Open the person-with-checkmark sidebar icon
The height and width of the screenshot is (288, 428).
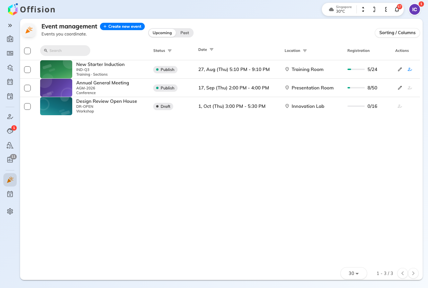[10, 117]
